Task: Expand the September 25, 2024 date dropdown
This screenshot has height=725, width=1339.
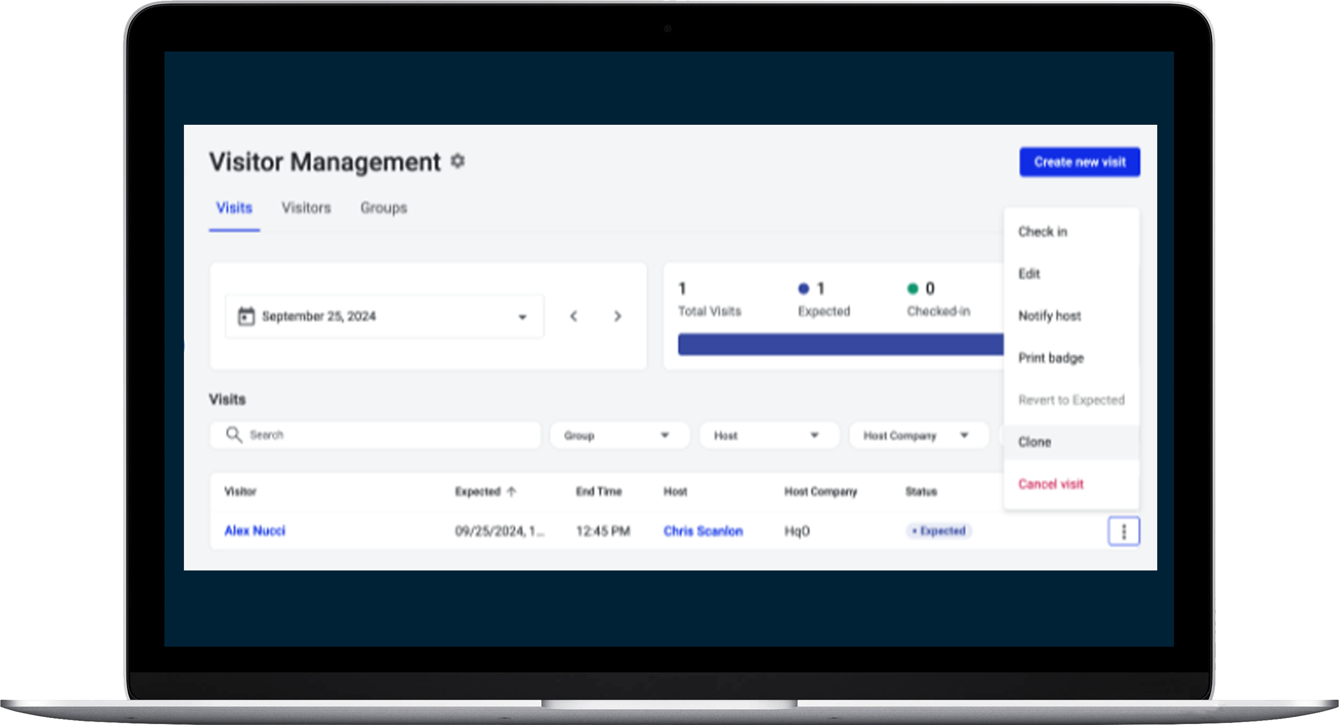Action: click(522, 316)
